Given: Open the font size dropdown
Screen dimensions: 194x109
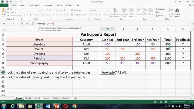Looking at the screenshot, I should pos(44,10).
